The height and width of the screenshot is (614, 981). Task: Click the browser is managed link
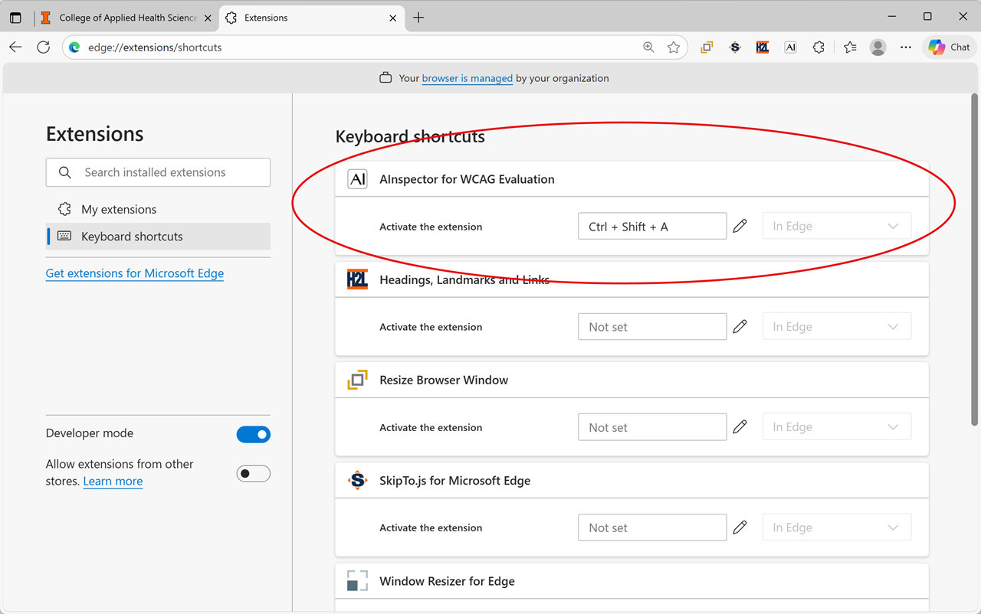pos(467,78)
